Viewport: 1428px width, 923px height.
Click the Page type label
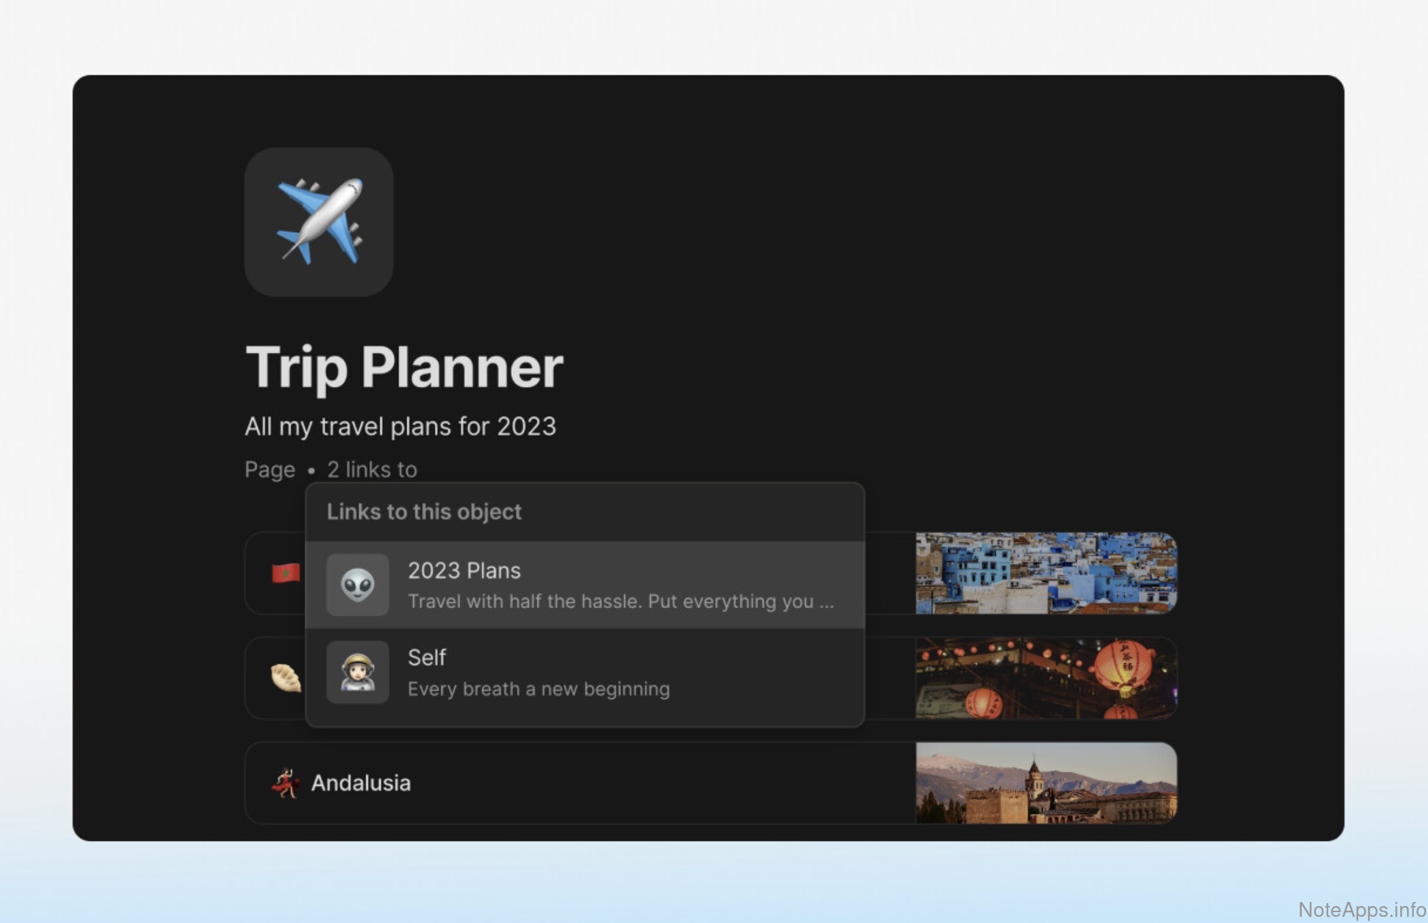point(270,470)
